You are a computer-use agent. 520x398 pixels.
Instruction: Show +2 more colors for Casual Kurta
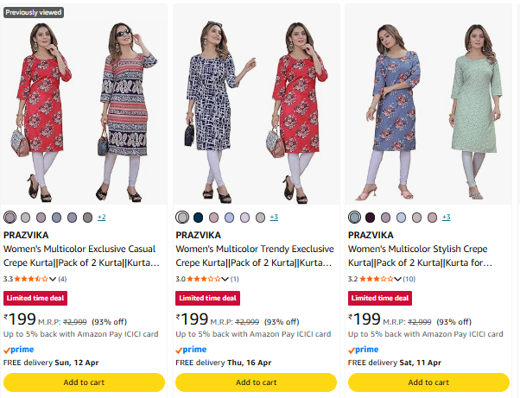click(x=101, y=217)
